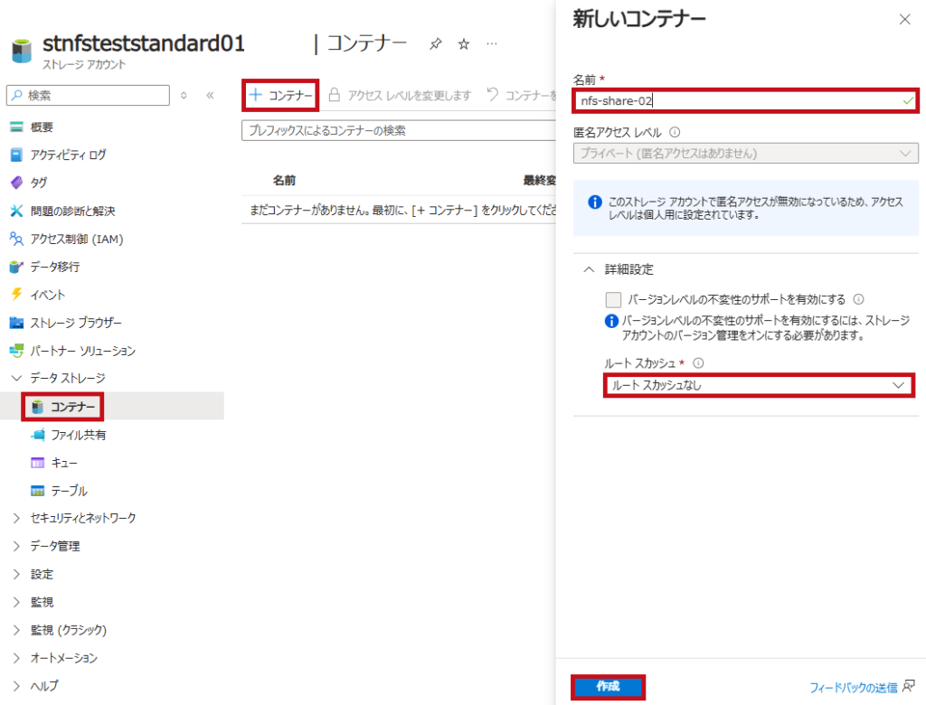Open テーブル under データ ストレージ
This screenshot has height=705, width=926.
click(61, 490)
